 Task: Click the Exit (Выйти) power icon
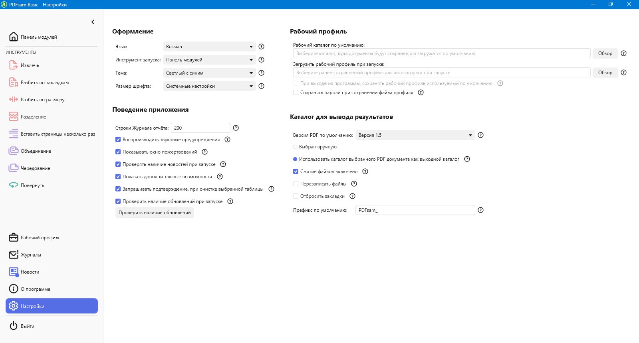13,326
